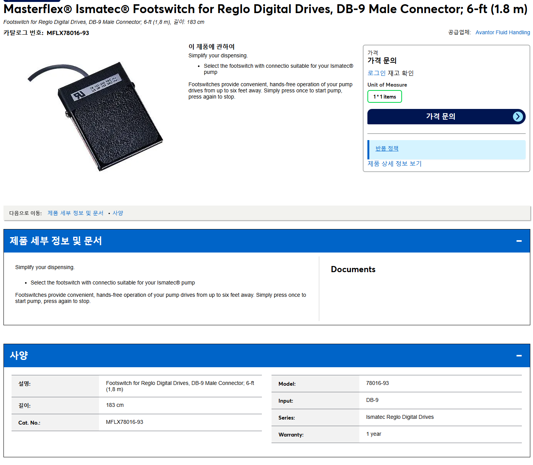
Task: Click the Model value 78016-93
Action: tap(377, 383)
